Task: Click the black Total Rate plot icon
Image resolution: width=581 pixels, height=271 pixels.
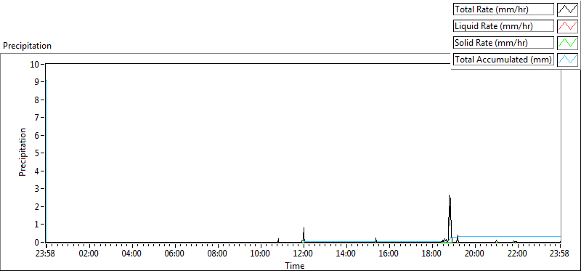Action: click(x=567, y=9)
